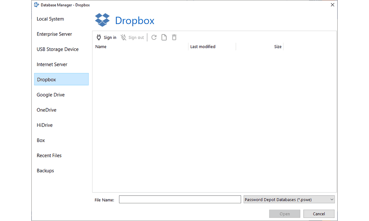Screen dimensions: 369x221
Task: Click the Sign out unplug icon
Action: tap(123, 37)
